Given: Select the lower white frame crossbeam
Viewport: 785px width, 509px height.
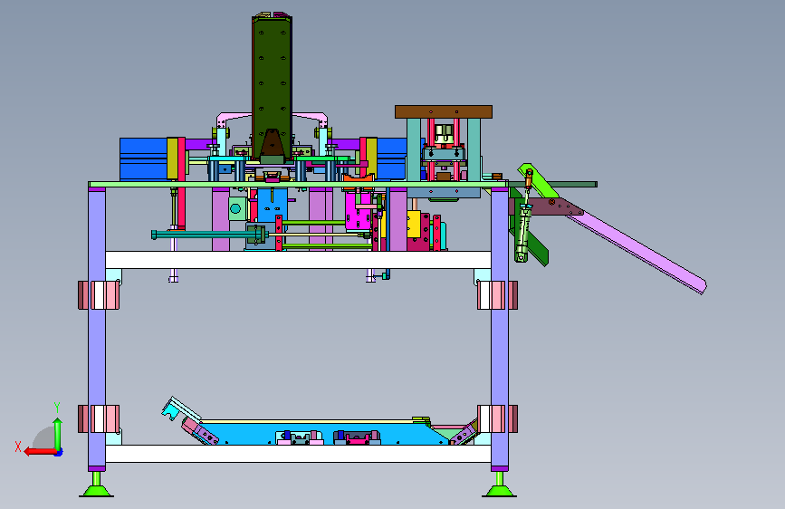Looking at the screenshot, I should tap(298, 454).
